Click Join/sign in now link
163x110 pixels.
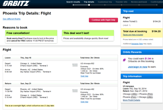point(138,67)
